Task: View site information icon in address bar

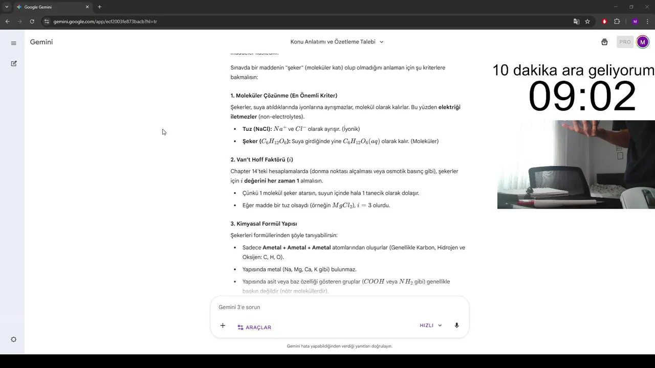Action: click(x=47, y=21)
